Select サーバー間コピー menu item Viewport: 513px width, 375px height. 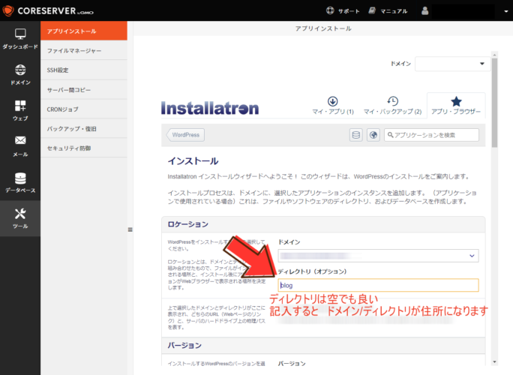coord(84,90)
